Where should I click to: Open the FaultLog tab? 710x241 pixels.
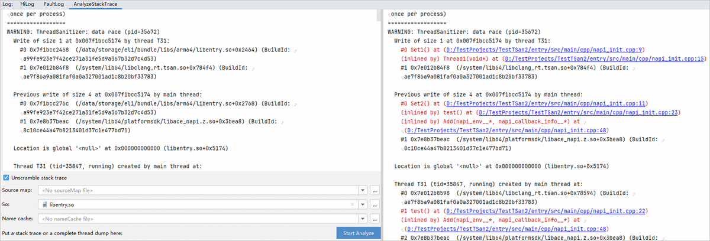(54, 4)
